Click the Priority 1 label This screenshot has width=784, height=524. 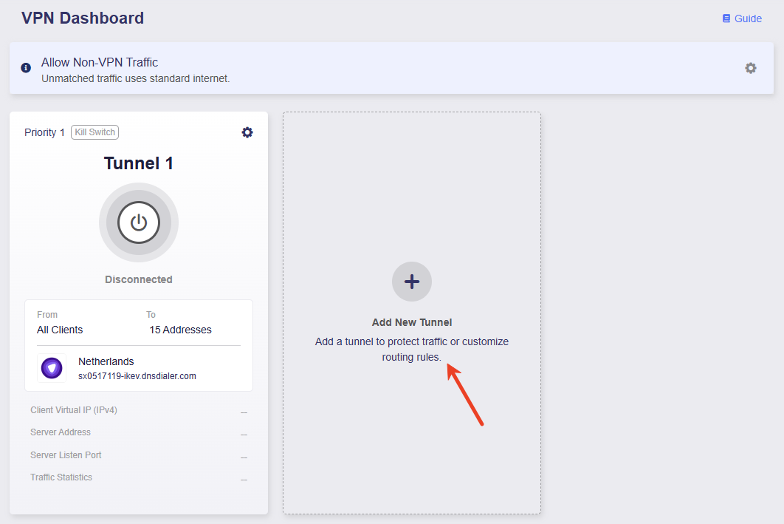[x=44, y=132]
